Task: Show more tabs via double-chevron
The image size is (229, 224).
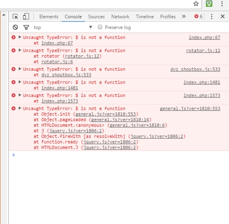Action: tap(184, 16)
